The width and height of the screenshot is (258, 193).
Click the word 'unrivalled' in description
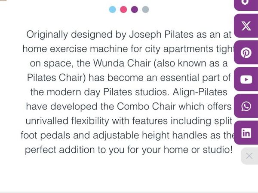(47, 121)
